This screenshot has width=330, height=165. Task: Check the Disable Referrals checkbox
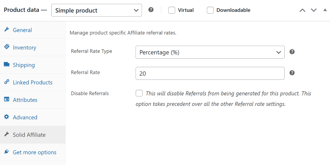139,93
